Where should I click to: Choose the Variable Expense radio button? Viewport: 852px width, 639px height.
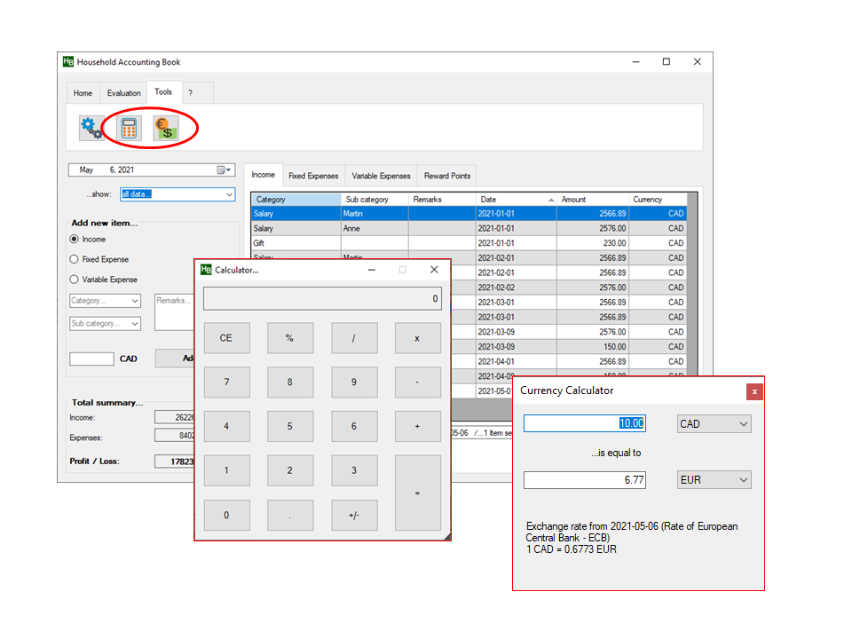point(75,280)
